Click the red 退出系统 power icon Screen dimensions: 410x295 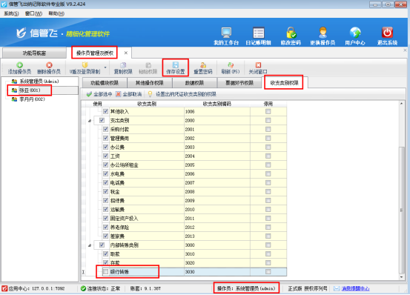(x=387, y=33)
